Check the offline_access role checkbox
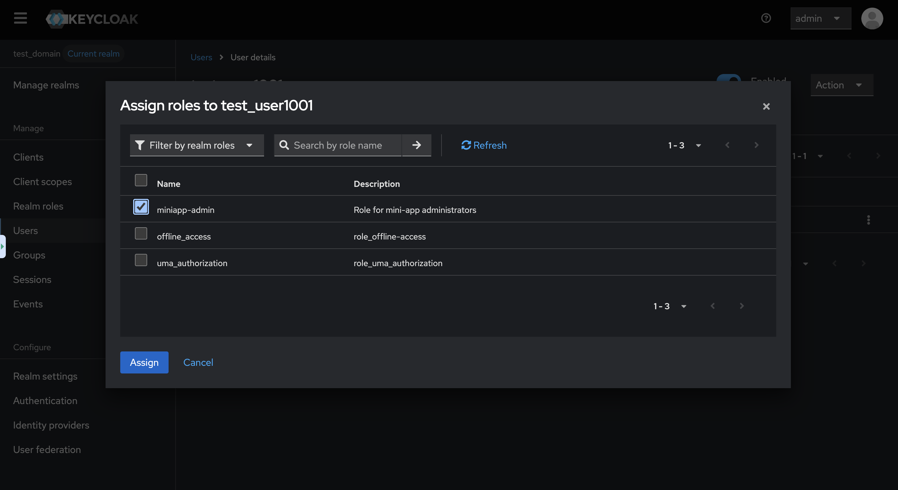The width and height of the screenshot is (898, 490). point(141,233)
